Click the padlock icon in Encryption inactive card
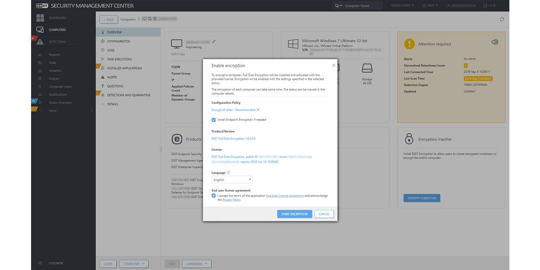The image size is (540, 270). click(x=409, y=138)
